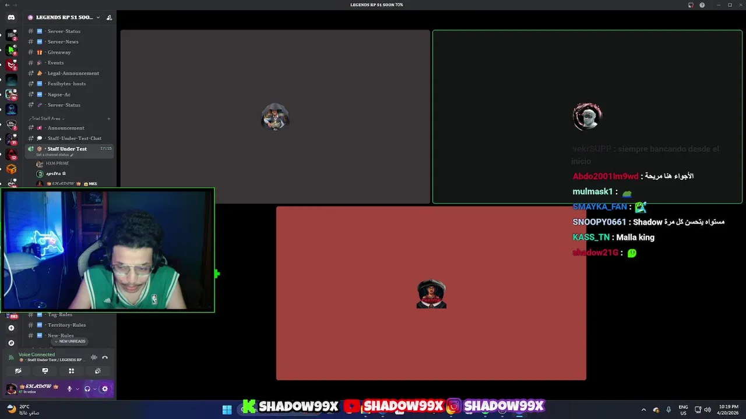The width and height of the screenshot is (746, 419).
Task: Open the Server-News channel
Action: 69,42
